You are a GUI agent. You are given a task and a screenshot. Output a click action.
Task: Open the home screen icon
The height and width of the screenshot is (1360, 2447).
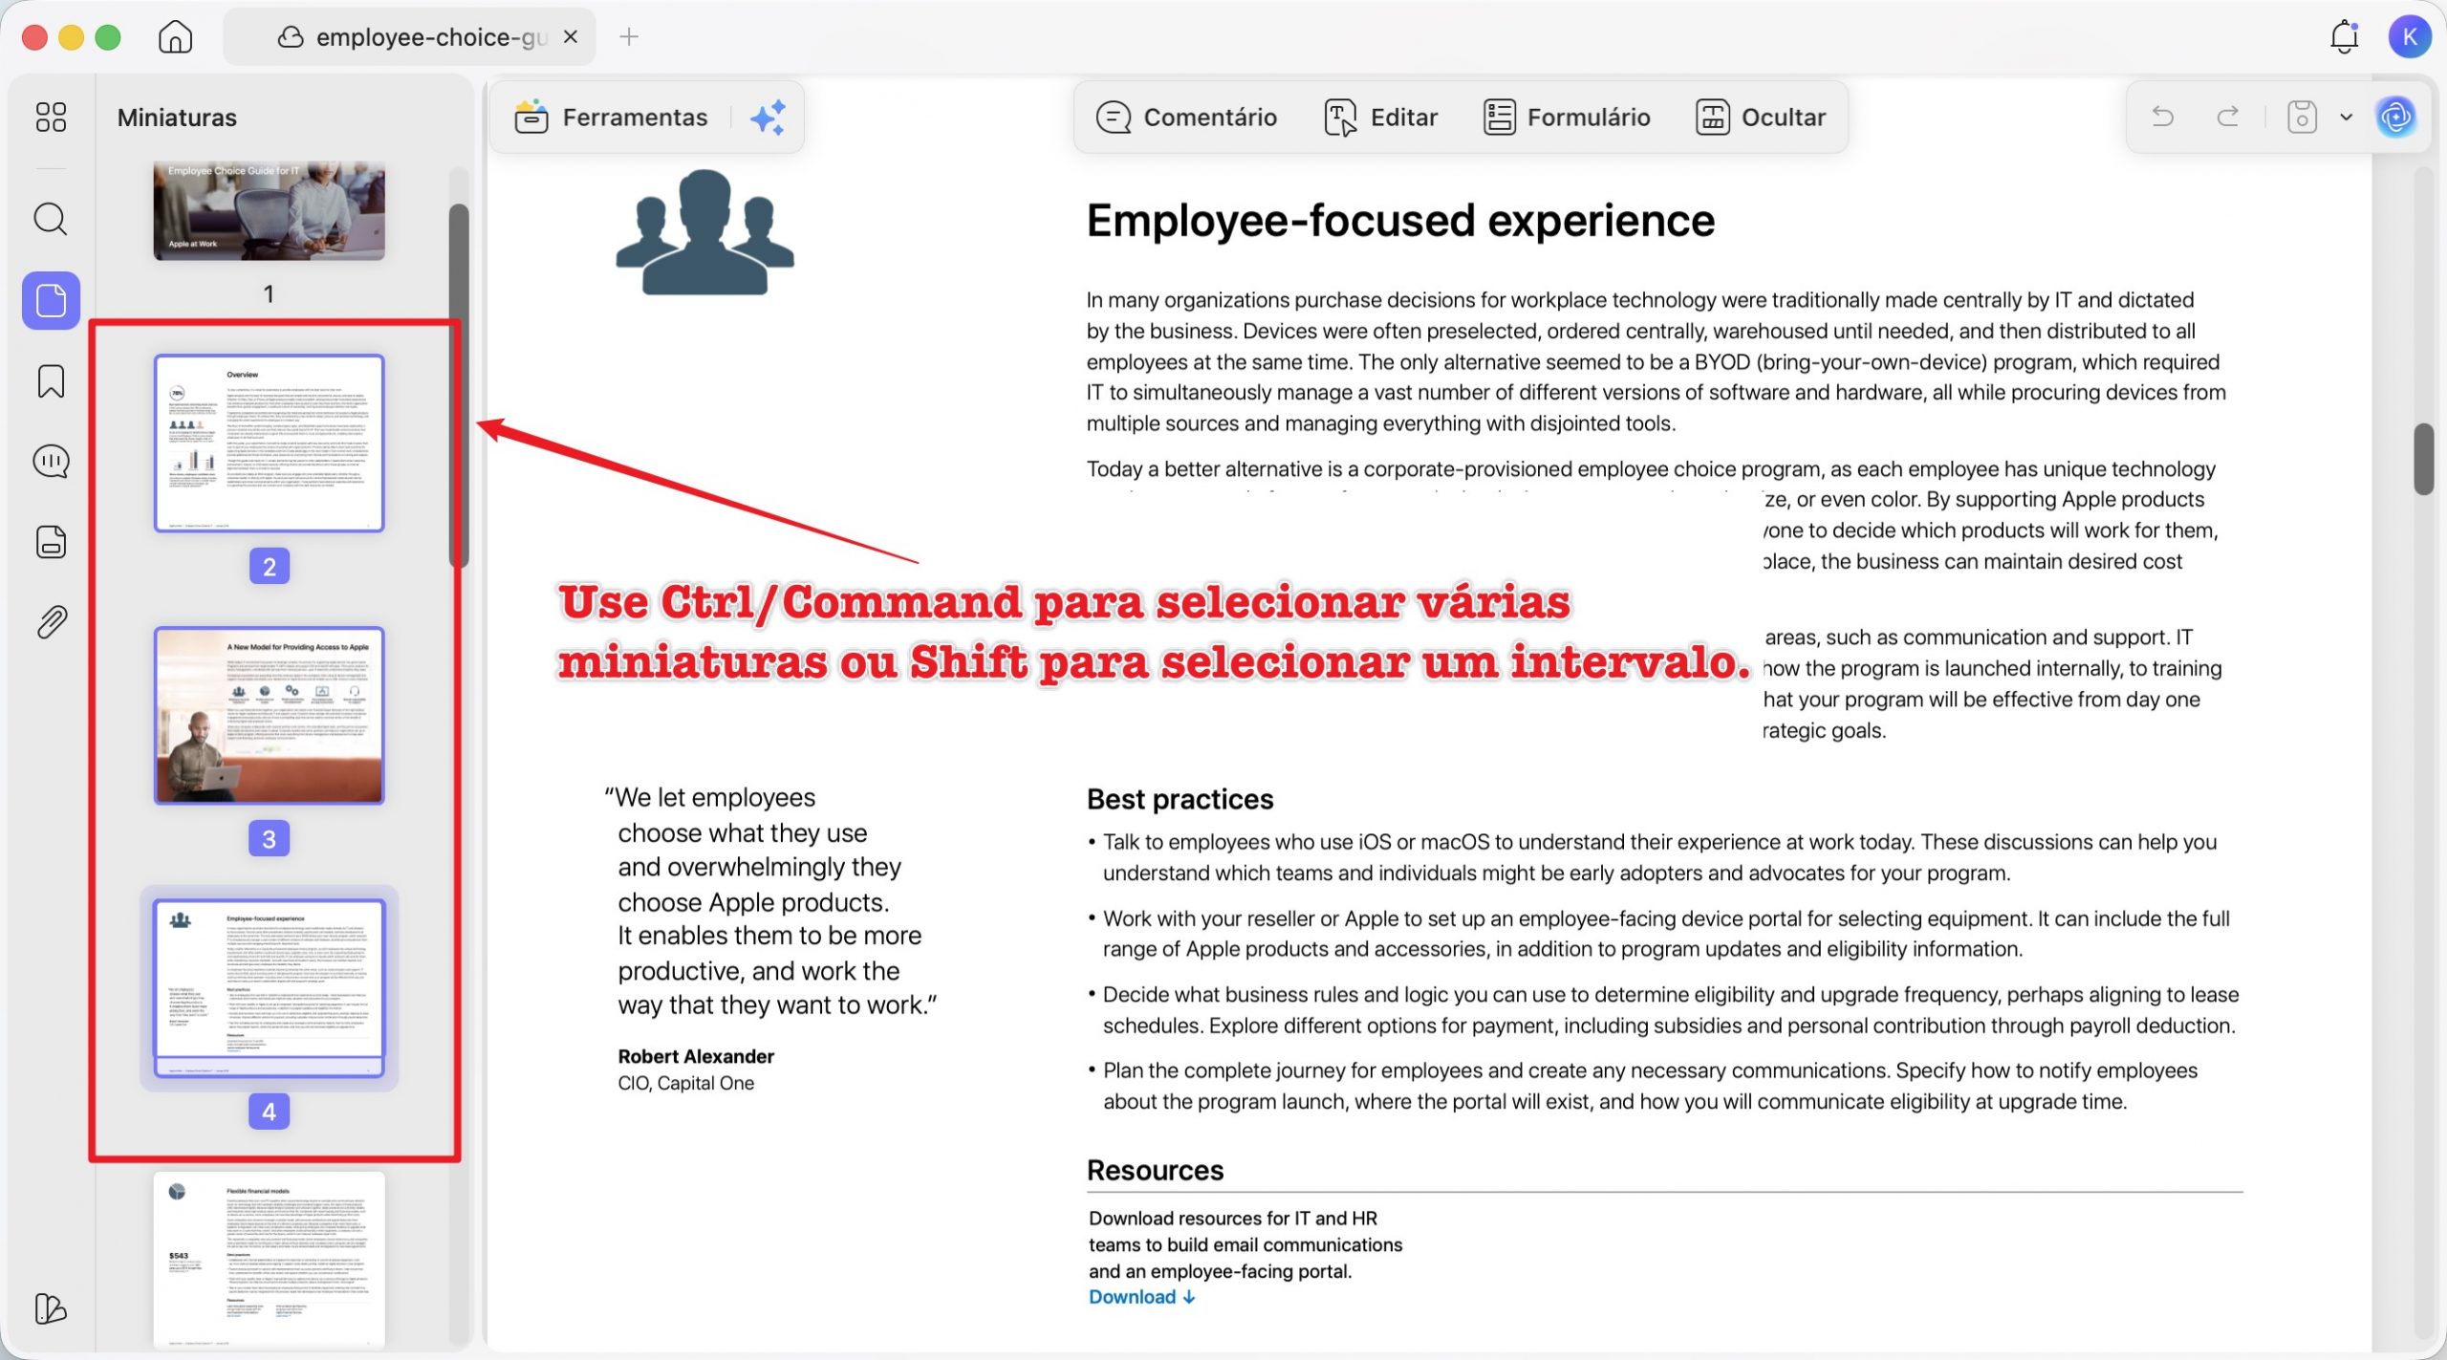coord(175,37)
